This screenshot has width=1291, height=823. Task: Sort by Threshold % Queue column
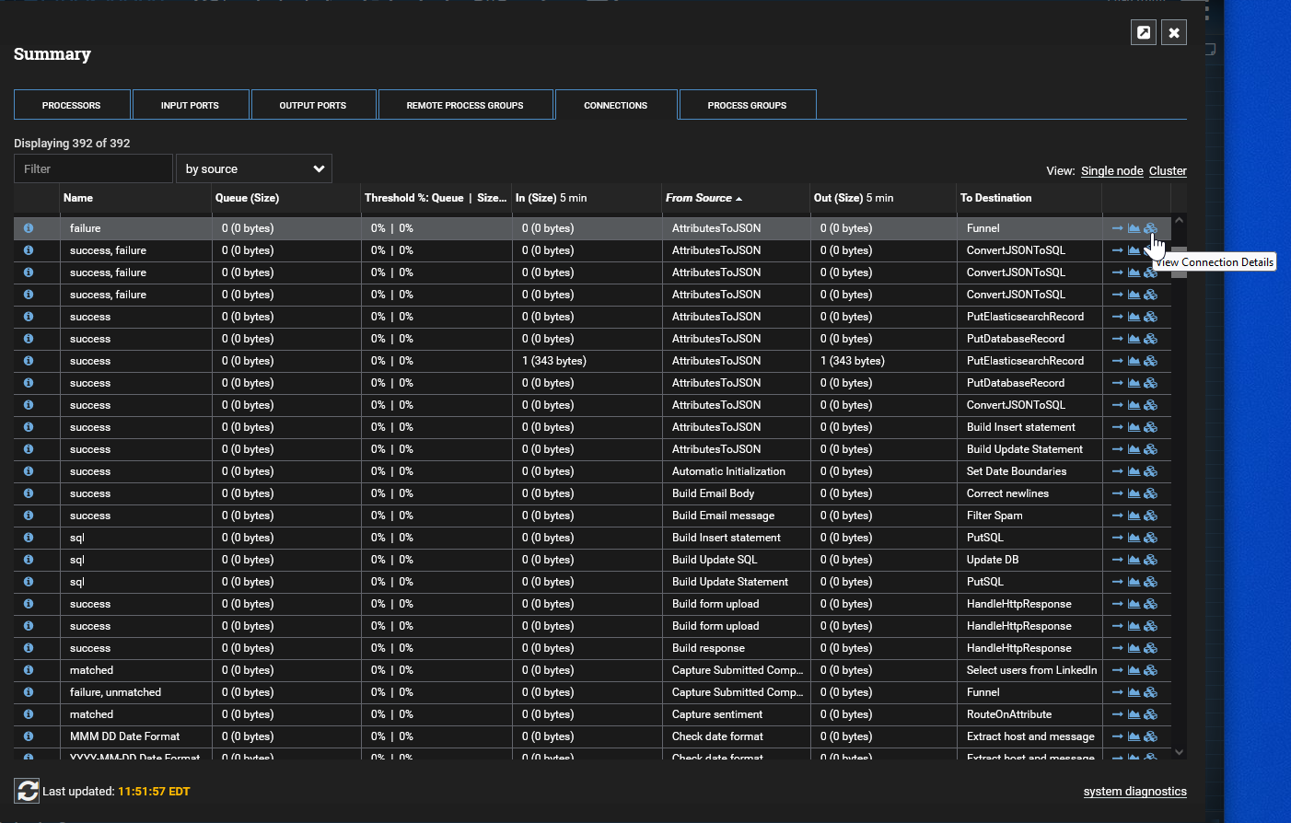(x=436, y=198)
